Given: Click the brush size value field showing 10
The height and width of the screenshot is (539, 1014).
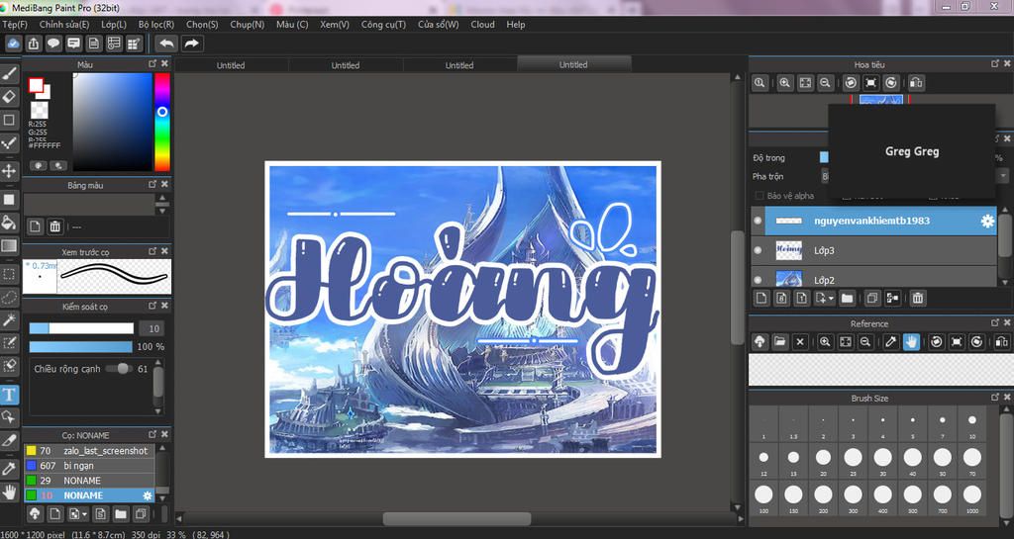Looking at the screenshot, I should pos(152,328).
